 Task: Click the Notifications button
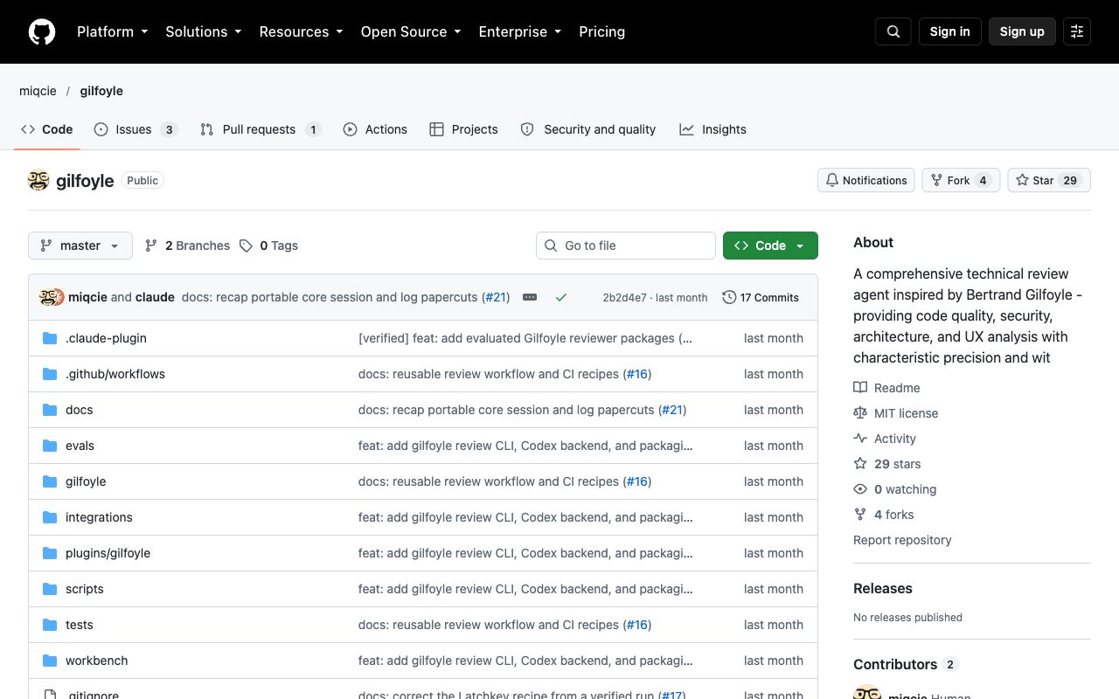click(x=866, y=180)
